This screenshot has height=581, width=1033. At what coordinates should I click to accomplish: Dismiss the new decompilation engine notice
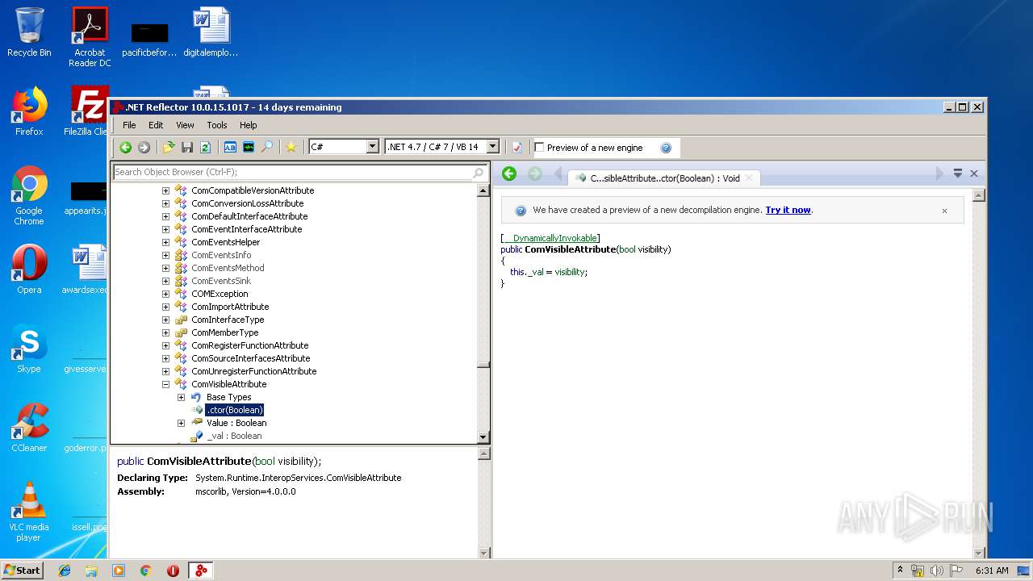click(944, 211)
